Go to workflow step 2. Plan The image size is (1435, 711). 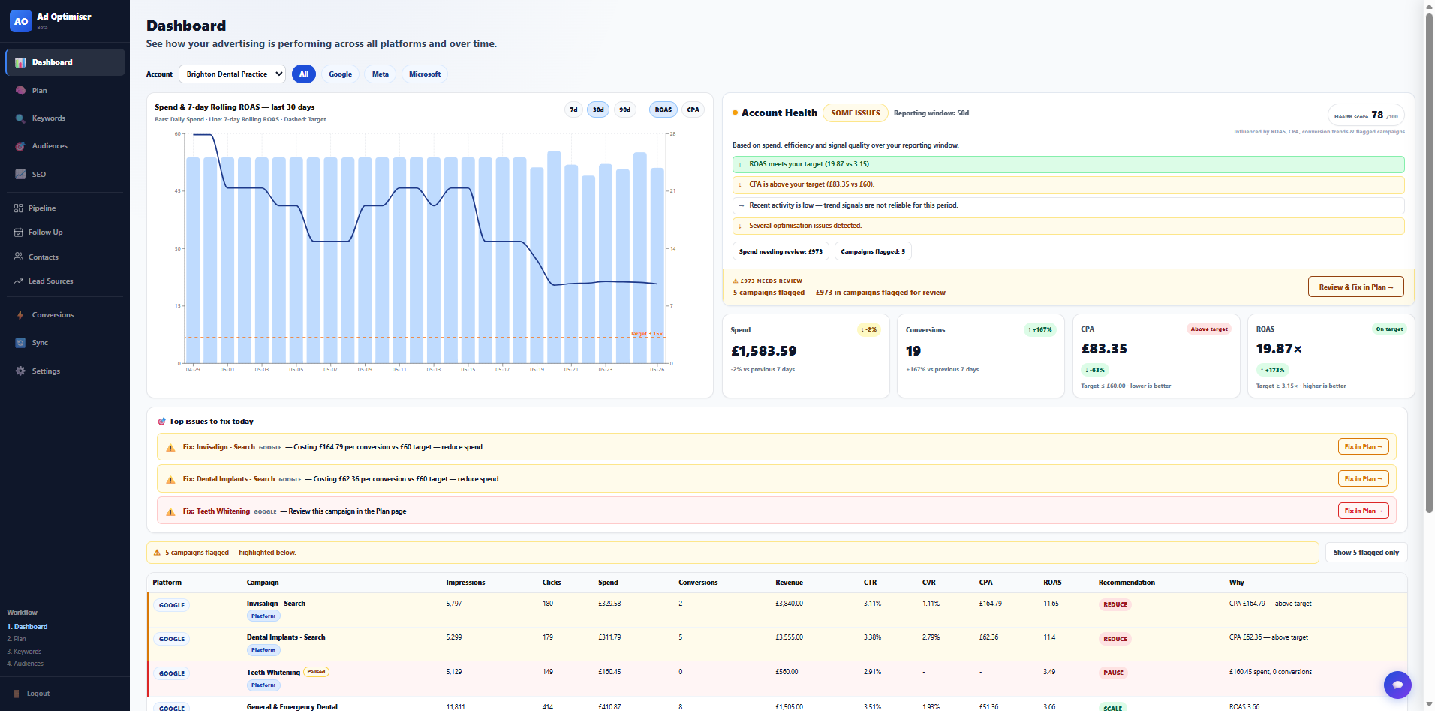pyautogui.click(x=17, y=639)
